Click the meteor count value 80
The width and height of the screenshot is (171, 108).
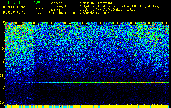tap(39, 12)
